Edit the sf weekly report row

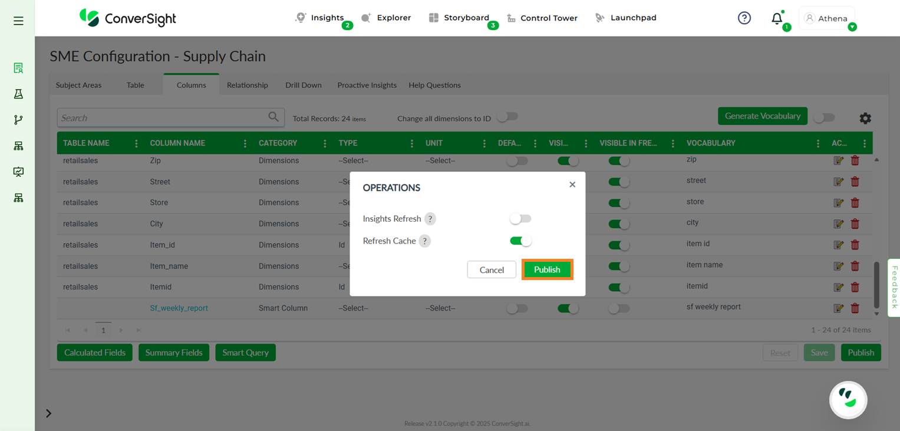click(838, 308)
